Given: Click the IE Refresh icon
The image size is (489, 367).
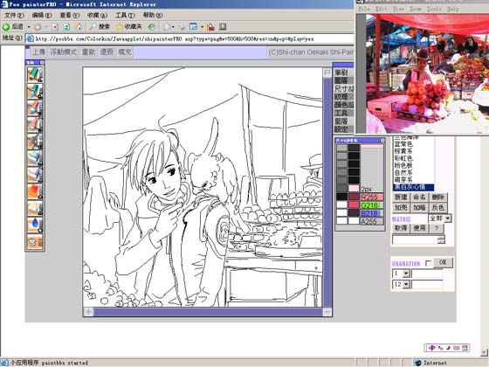Looking at the screenshot, I should click(66, 27).
